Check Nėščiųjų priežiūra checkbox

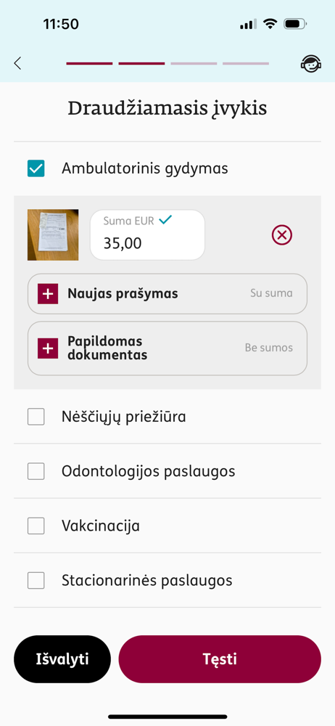coord(36,417)
